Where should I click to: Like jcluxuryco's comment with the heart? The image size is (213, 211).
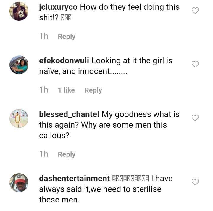point(195,11)
